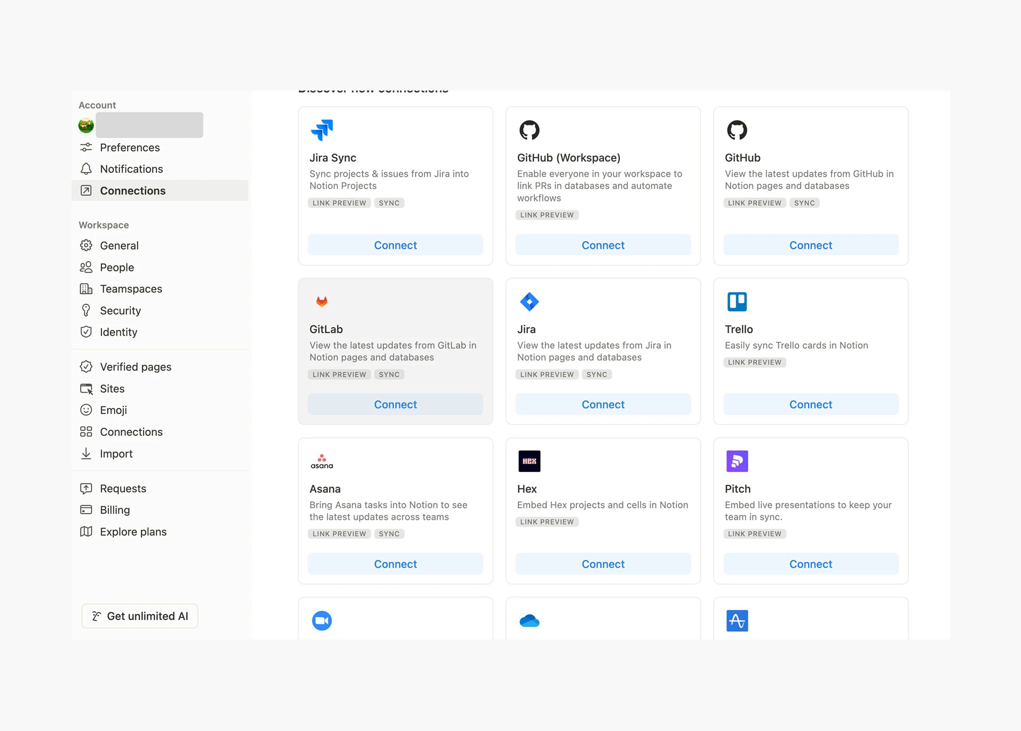Select Explore plans in the sidebar
Screen dimensions: 1021x731
point(133,531)
